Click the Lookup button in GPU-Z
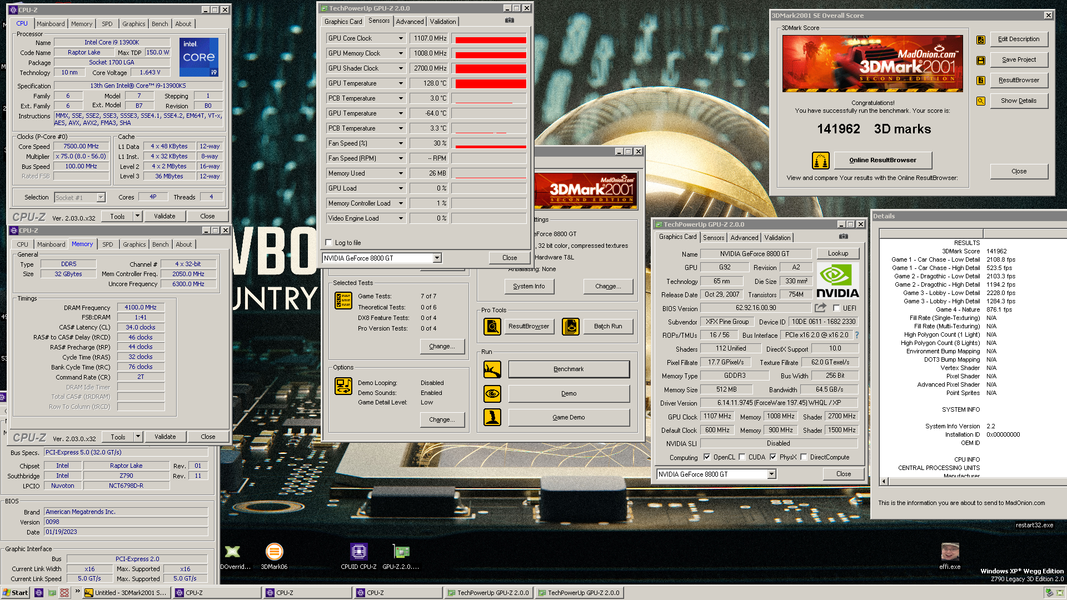The width and height of the screenshot is (1067, 600). click(x=838, y=253)
